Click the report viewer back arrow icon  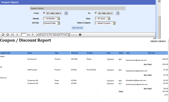click(x=3, y=35)
